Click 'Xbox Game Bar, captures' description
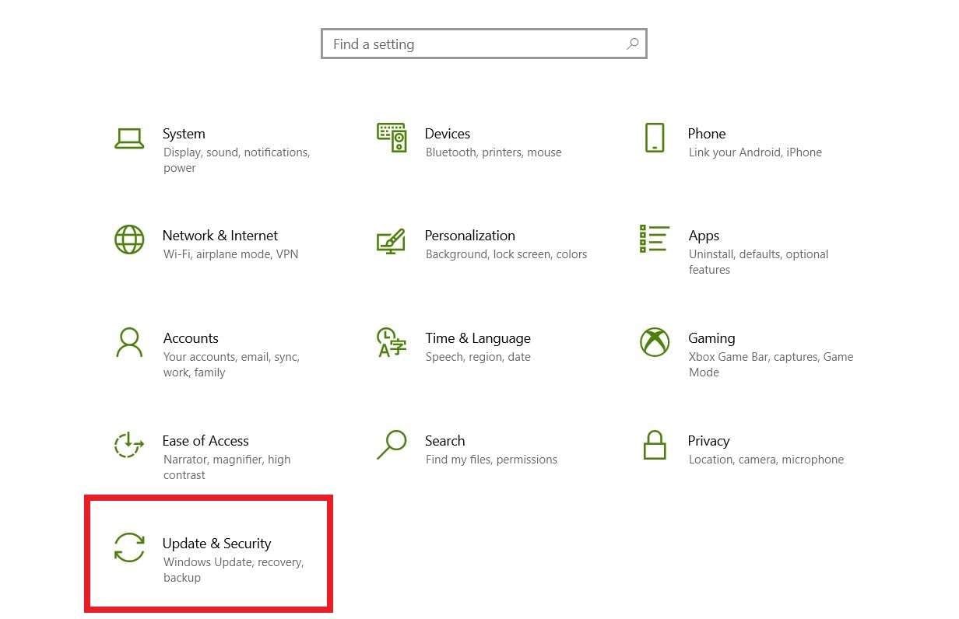This screenshot has height=619, width=959. point(771,365)
